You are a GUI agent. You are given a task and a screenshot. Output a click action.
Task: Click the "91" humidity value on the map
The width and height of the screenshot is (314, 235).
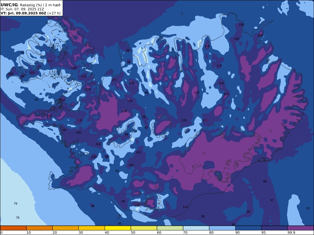point(308,208)
